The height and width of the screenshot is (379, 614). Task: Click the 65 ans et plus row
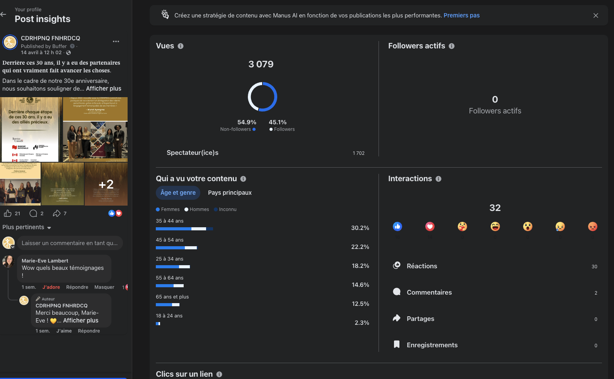263,300
